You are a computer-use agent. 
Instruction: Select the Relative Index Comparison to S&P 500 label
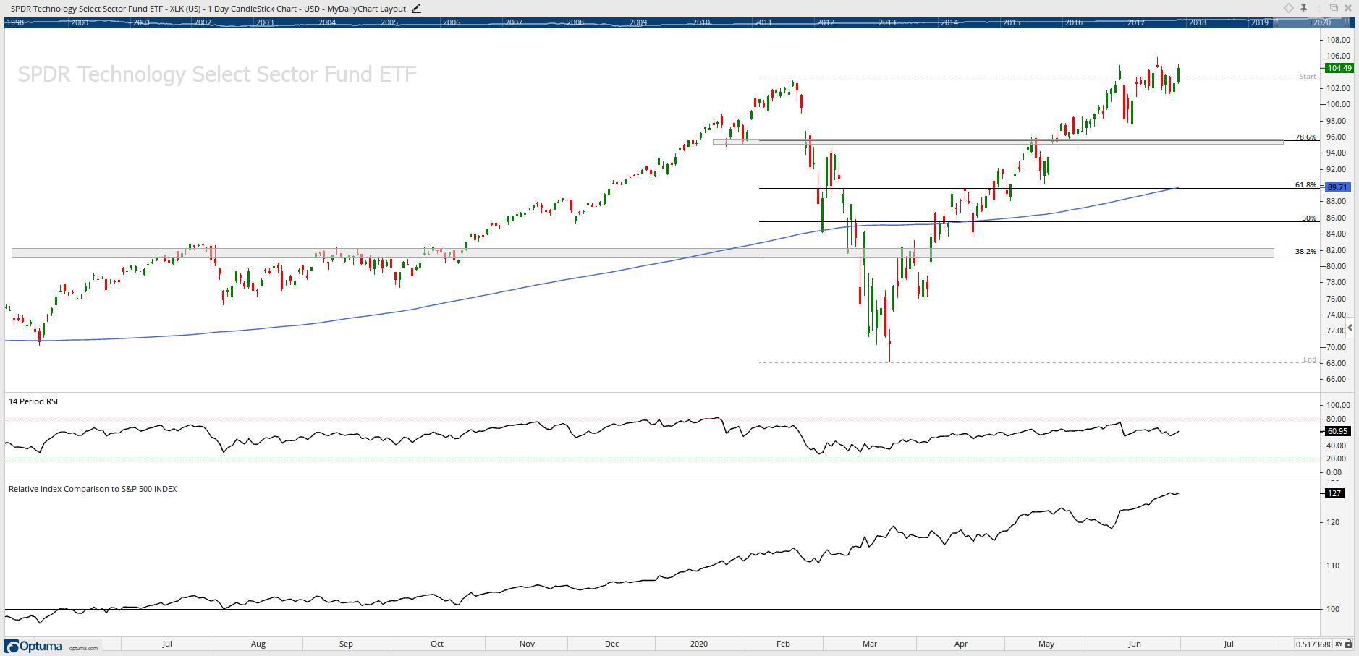[93, 489]
